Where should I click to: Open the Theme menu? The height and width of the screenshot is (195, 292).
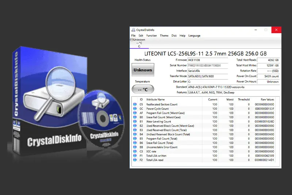pos(164,36)
